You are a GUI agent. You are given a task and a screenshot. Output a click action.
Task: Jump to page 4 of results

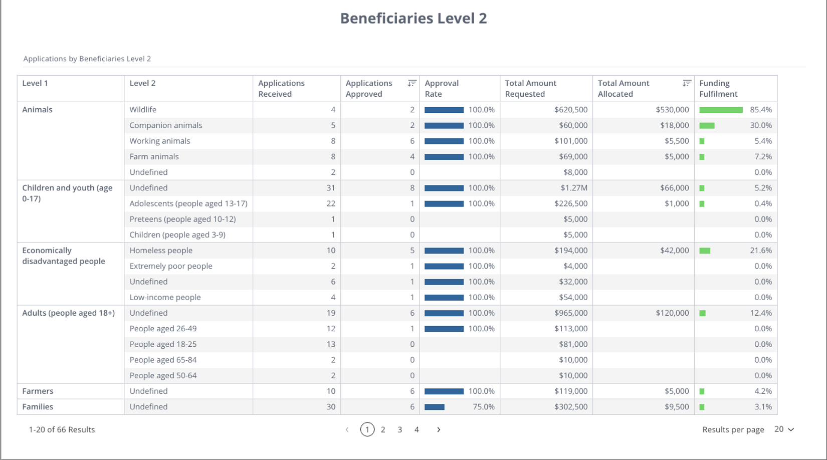click(417, 429)
